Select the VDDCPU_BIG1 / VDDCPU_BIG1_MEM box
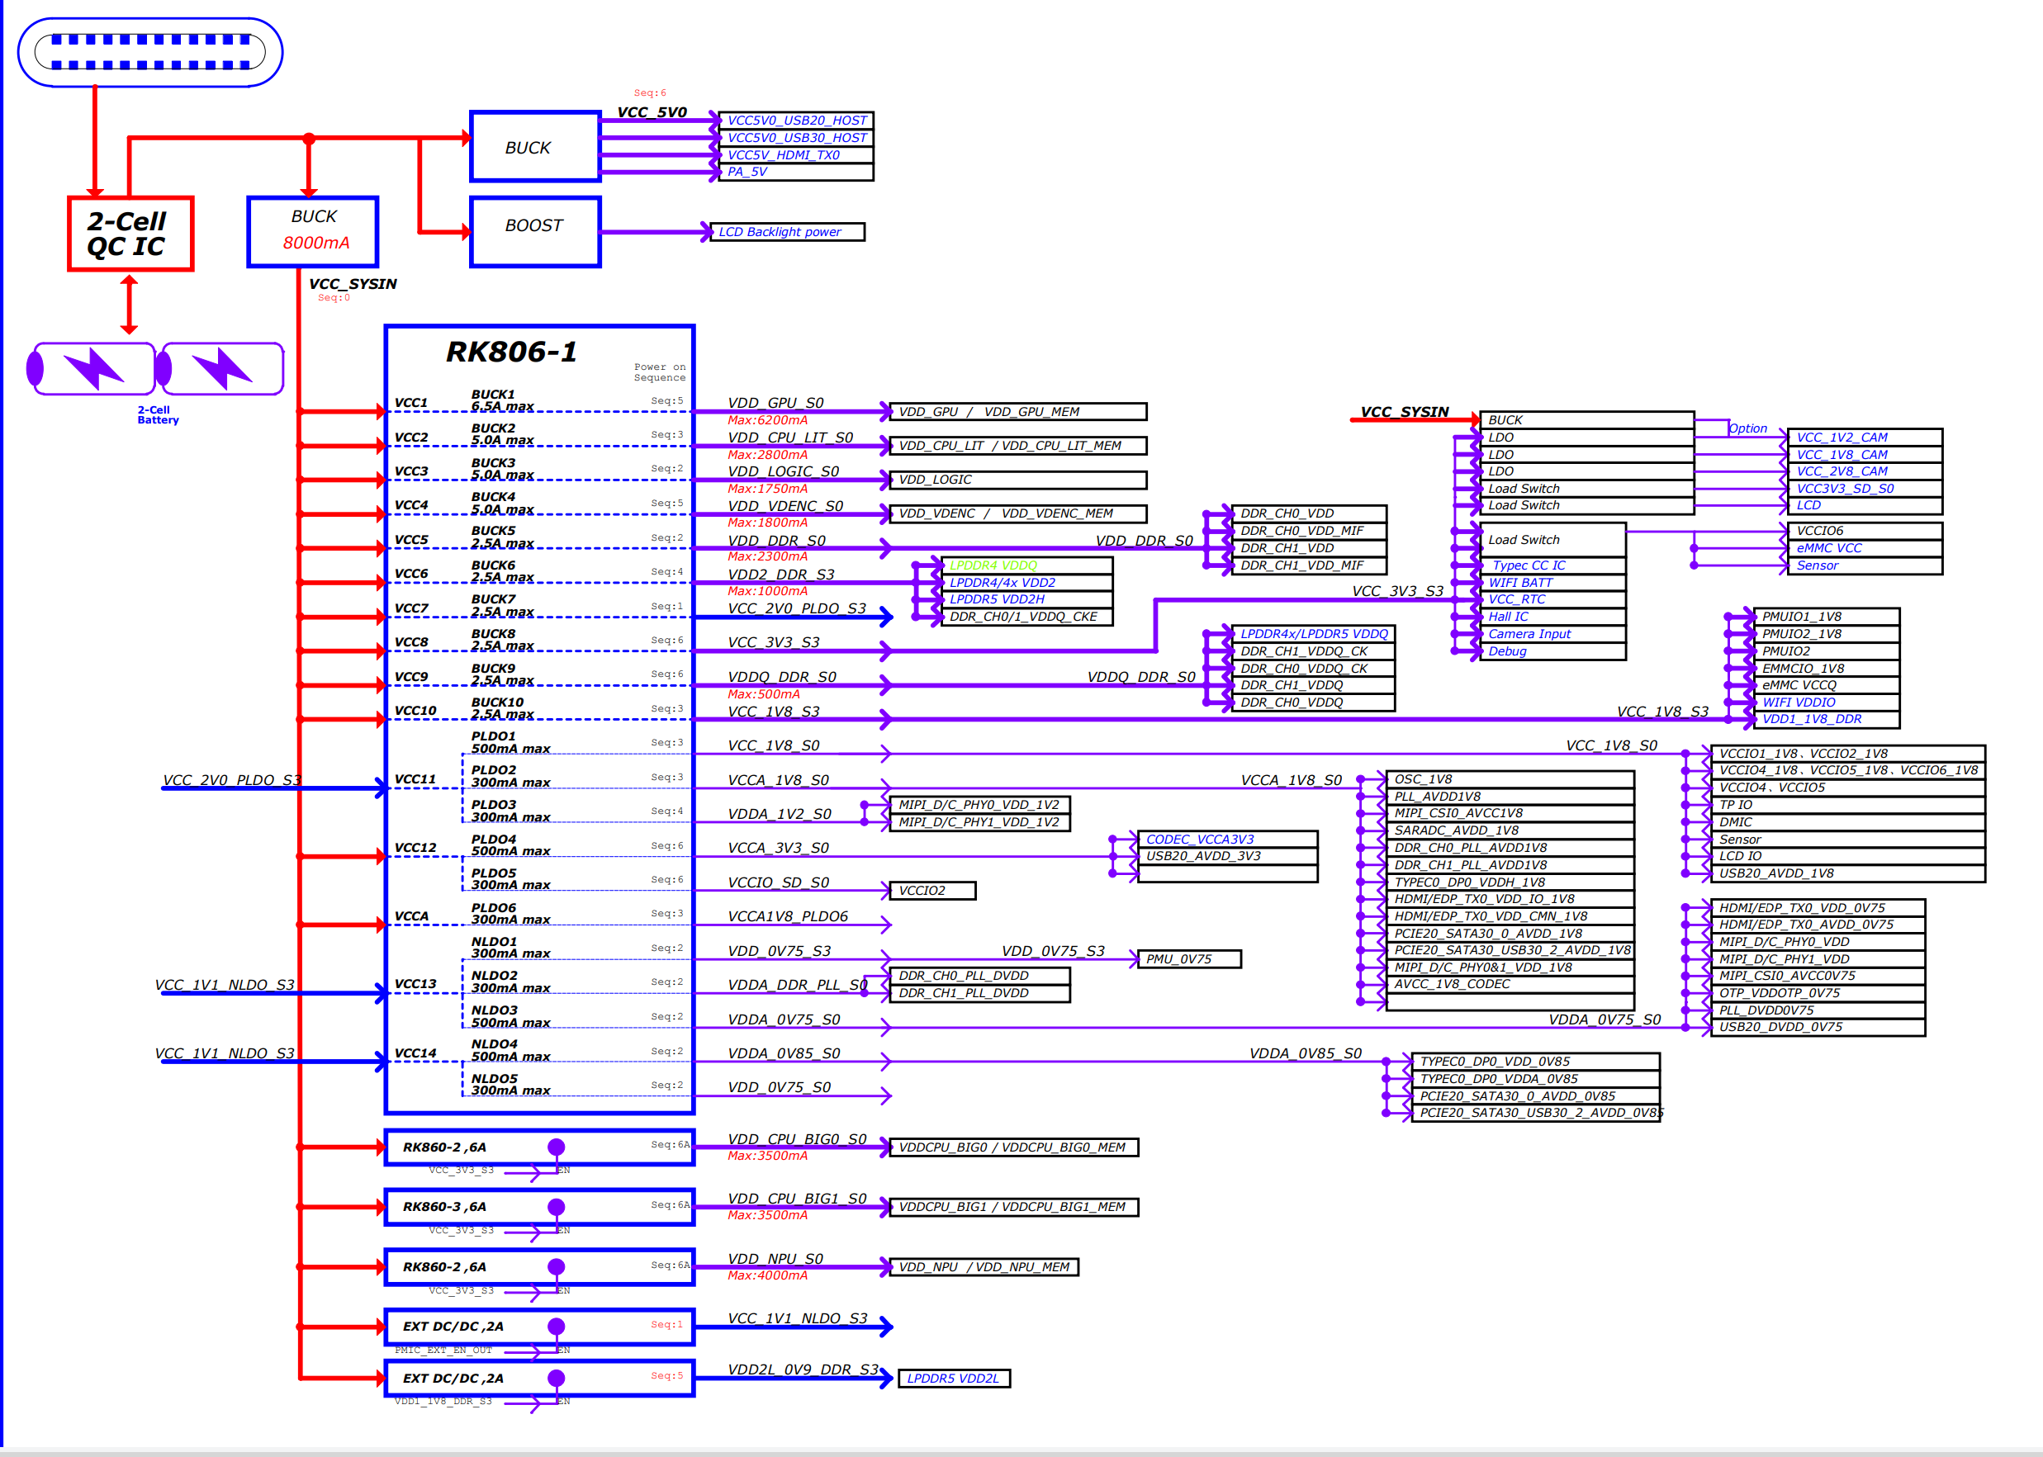The width and height of the screenshot is (2043, 1457). (x=1014, y=1208)
